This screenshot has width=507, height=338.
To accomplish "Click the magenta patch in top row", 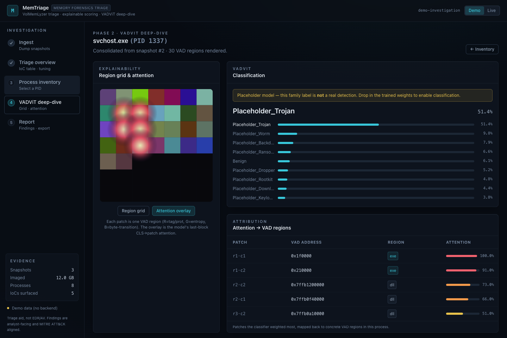I will pyautogui.click(x=172, y=97).
